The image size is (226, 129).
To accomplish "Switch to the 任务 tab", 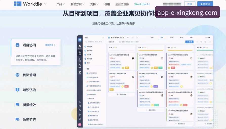I will [152, 38].
